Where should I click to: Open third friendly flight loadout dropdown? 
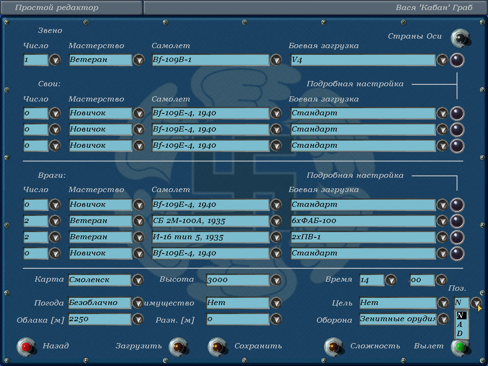tap(442, 146)
